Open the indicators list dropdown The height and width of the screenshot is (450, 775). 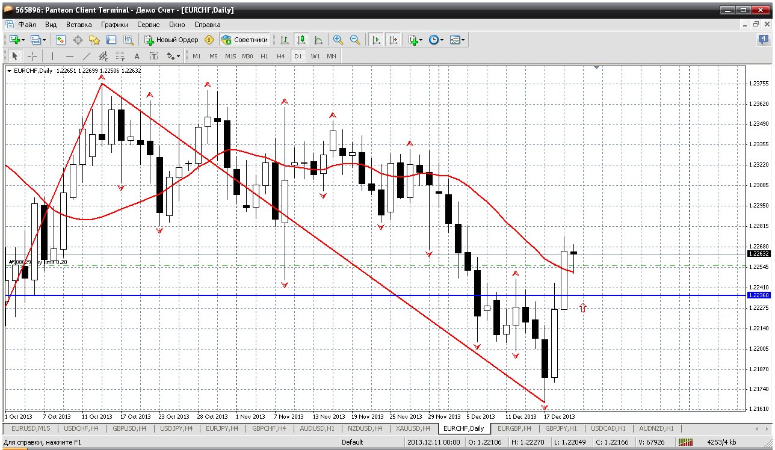[x=415, y=40]
